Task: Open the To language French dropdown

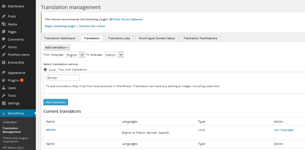Action: [114, 55]
